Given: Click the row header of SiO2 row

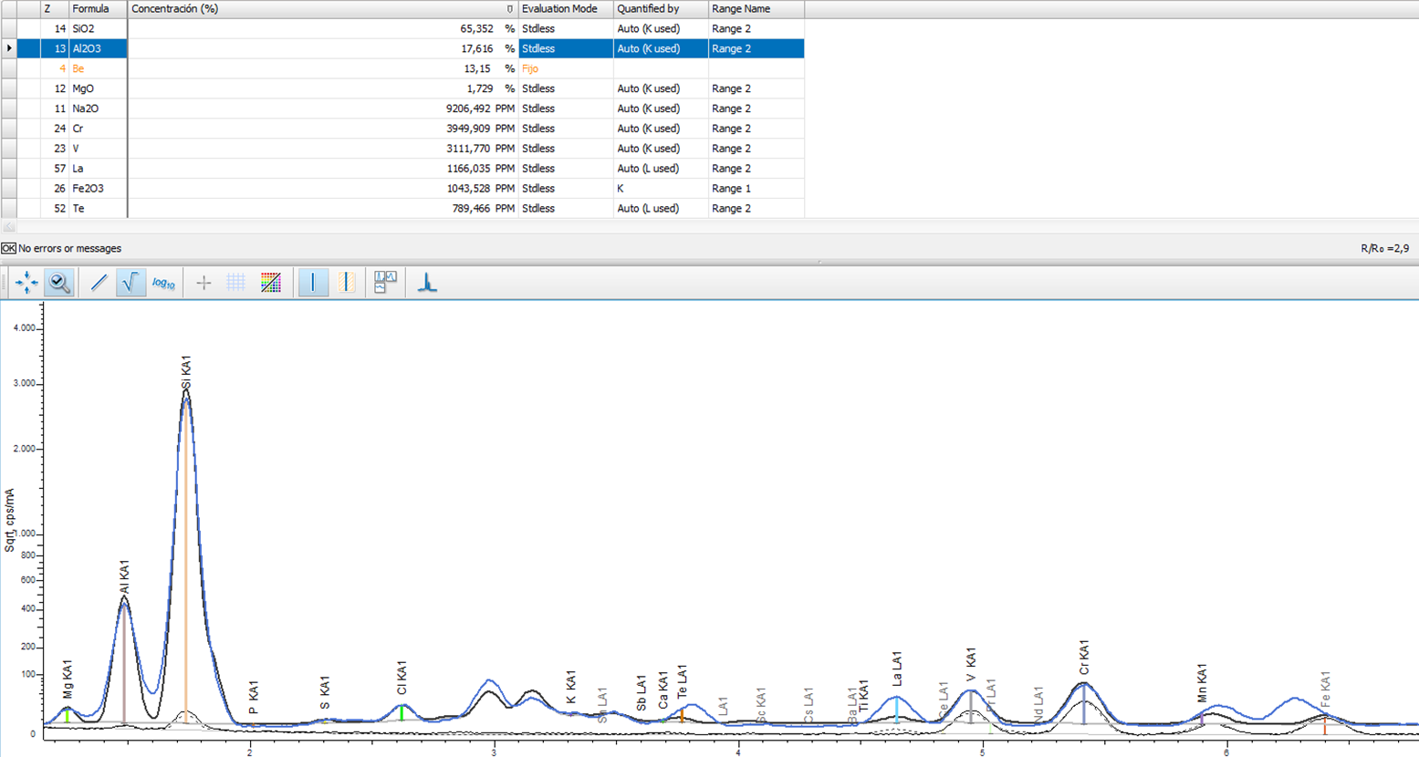Looking at the screenshot, I should (9, 29).
